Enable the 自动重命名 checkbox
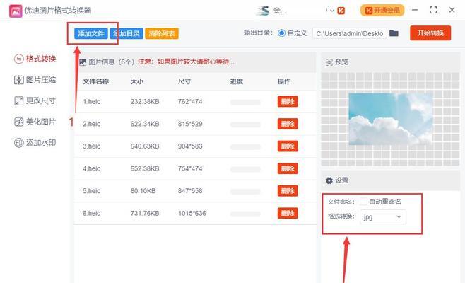 coord(363,202)
